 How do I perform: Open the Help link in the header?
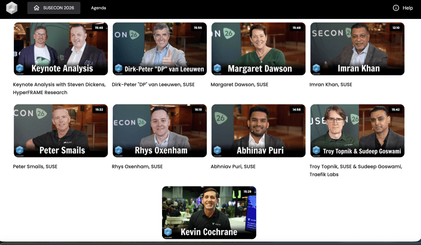coord(407,8)
